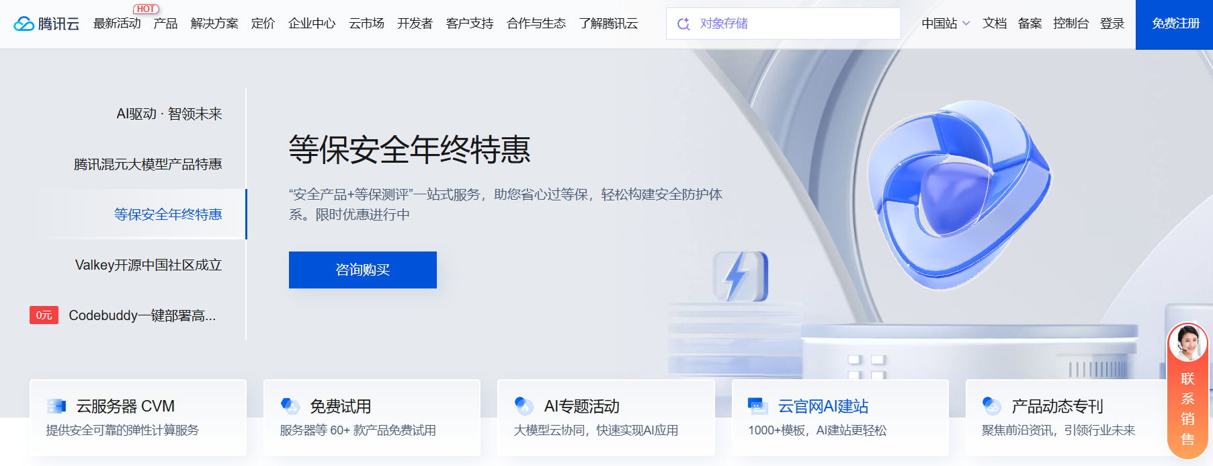This screenshot has width=1213, height=466.
Task: Open the 了解腾讯云 menu
Action: [609, 24]
